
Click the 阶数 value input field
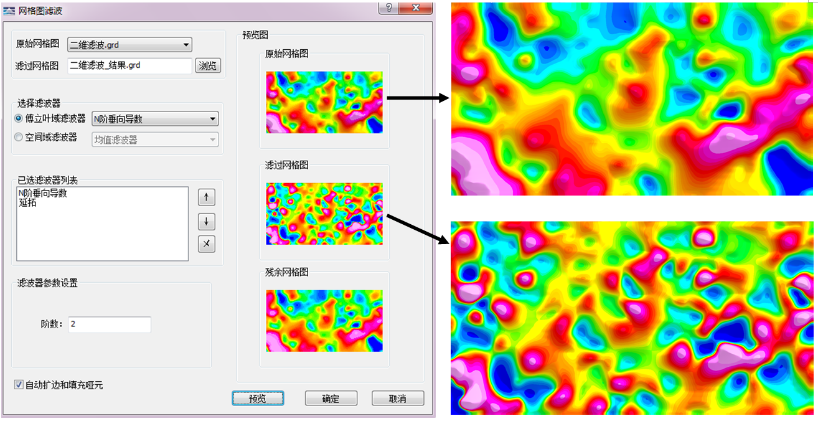click(x=110, y=324)
